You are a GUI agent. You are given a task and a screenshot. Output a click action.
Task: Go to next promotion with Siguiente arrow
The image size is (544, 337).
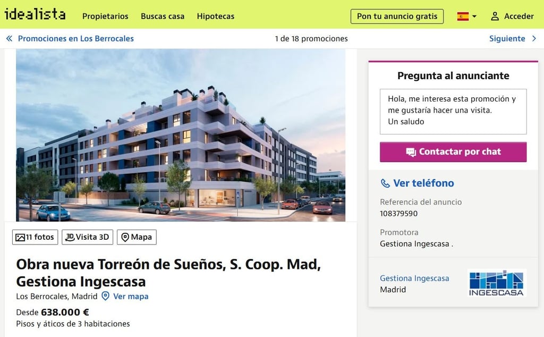(x=534, y=38)
